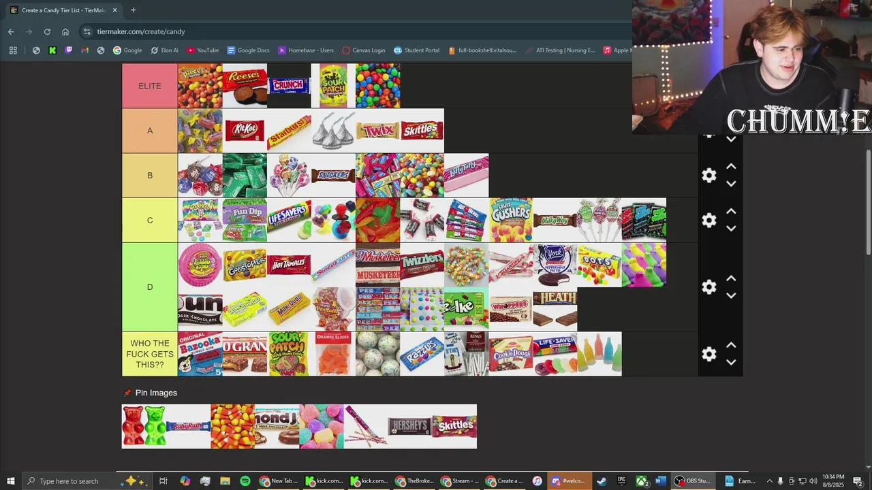View site information icon in address bar

[x=87, y=31]
